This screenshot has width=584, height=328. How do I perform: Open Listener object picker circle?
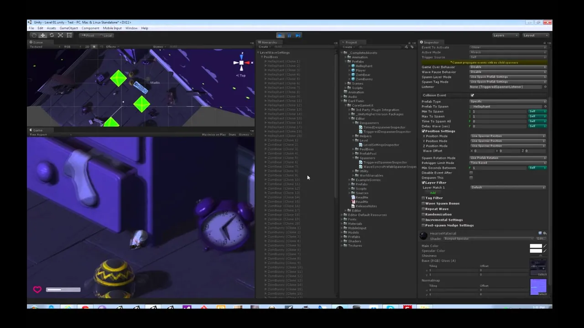coord(545,87)
